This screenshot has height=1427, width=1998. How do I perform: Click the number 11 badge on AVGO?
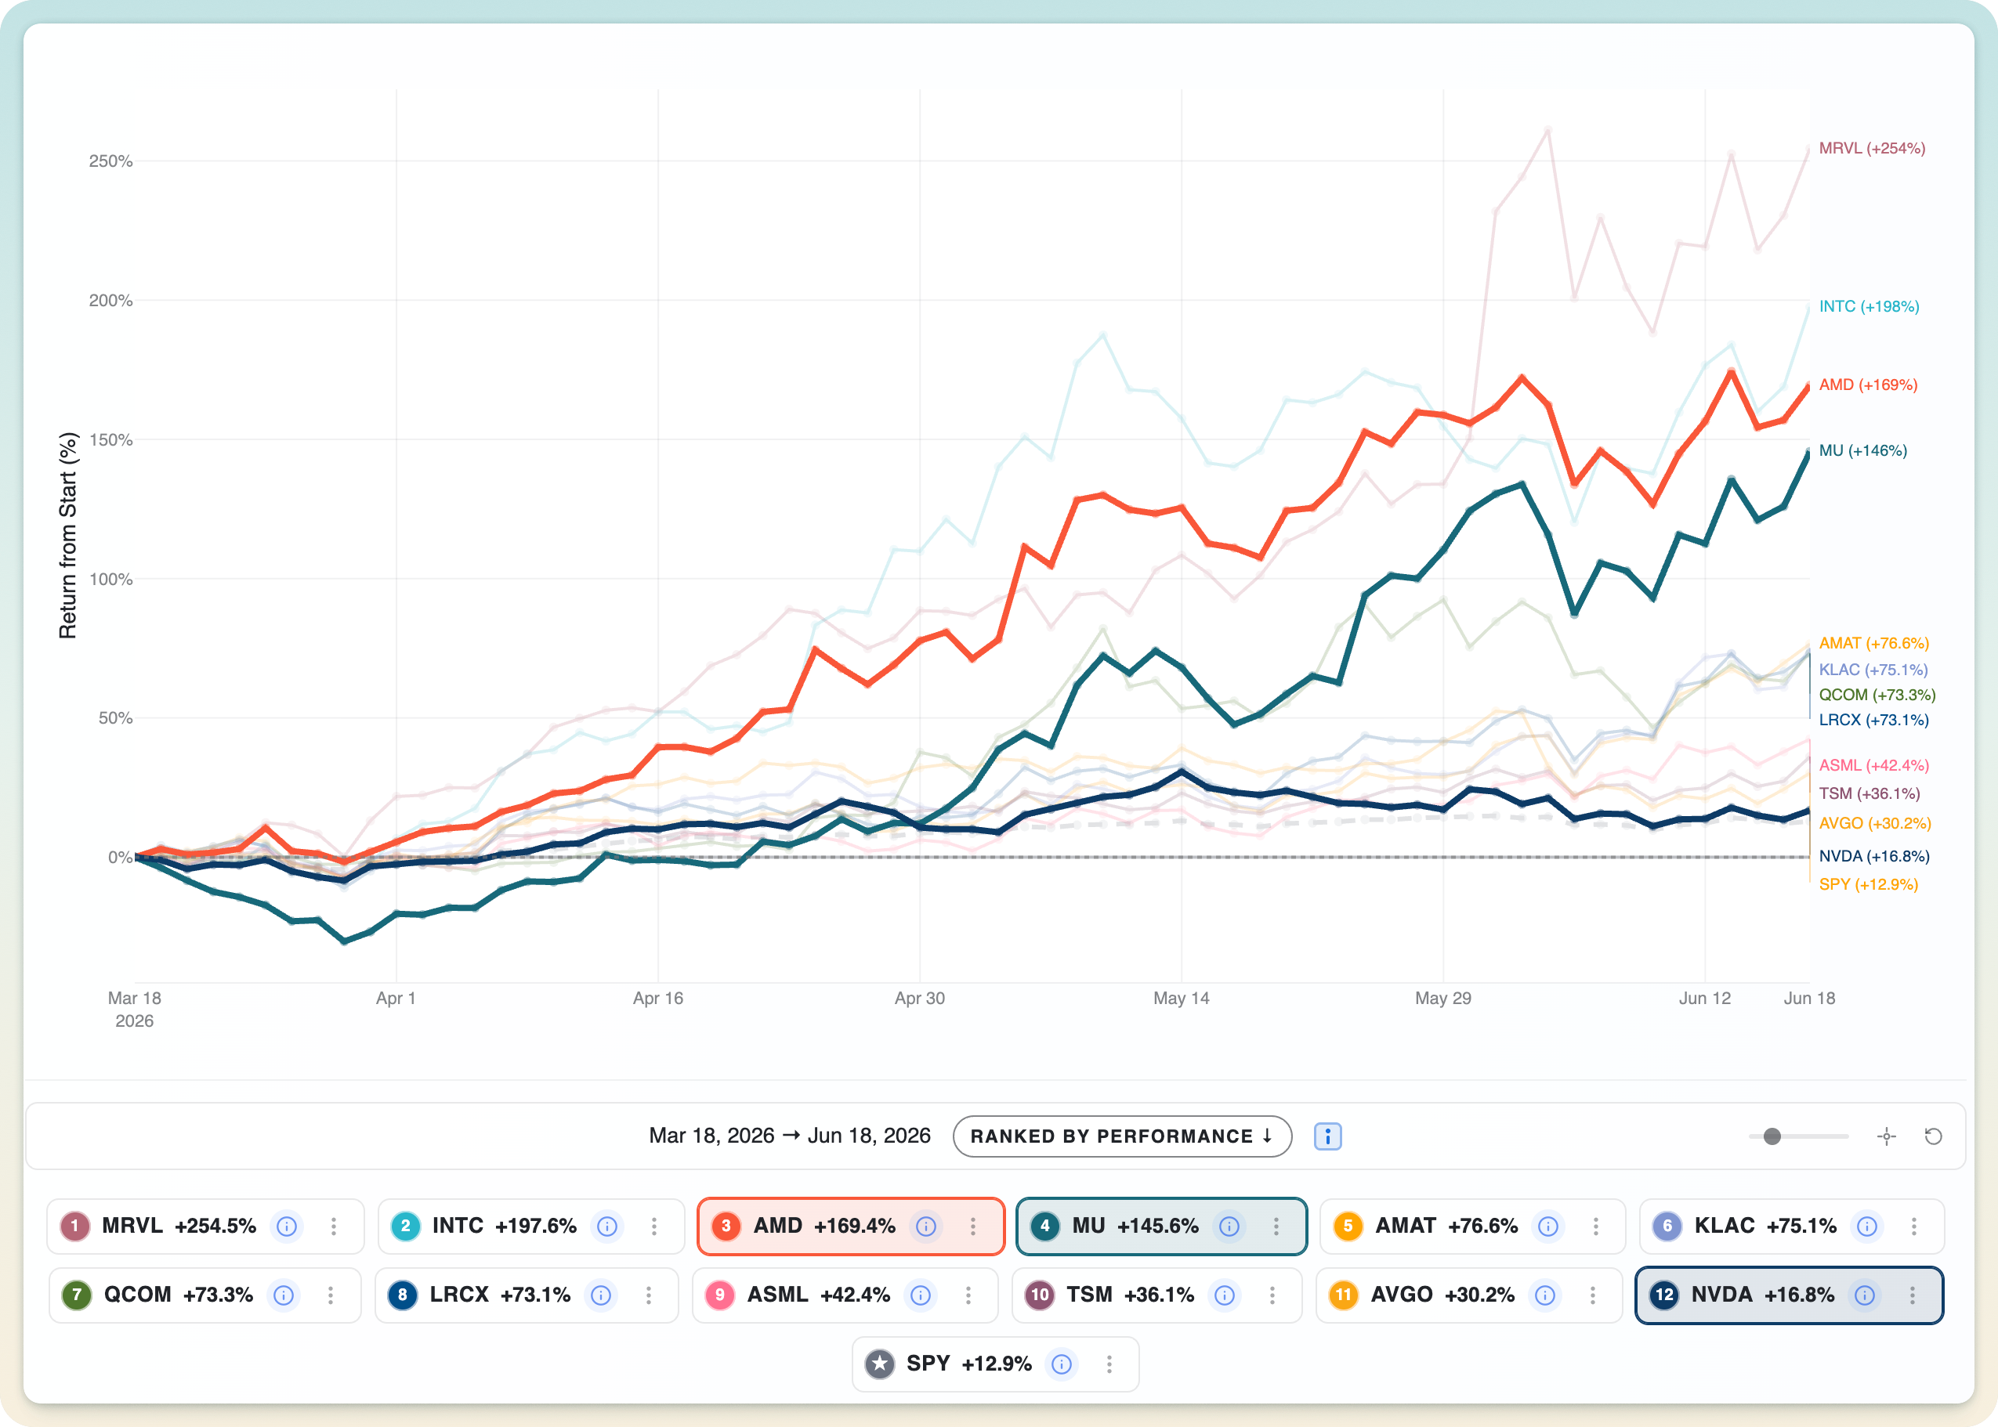point(1343,1295)
